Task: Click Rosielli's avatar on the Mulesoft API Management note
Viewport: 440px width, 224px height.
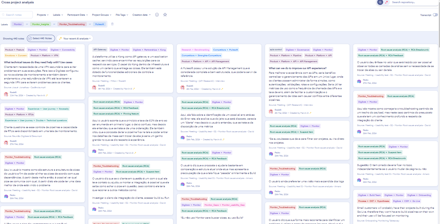Action: (x=183, y=88)
